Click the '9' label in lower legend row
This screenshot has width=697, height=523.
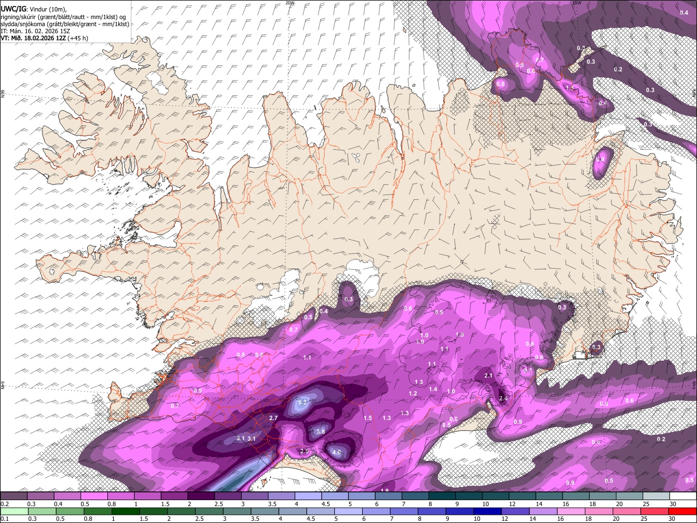447,519
